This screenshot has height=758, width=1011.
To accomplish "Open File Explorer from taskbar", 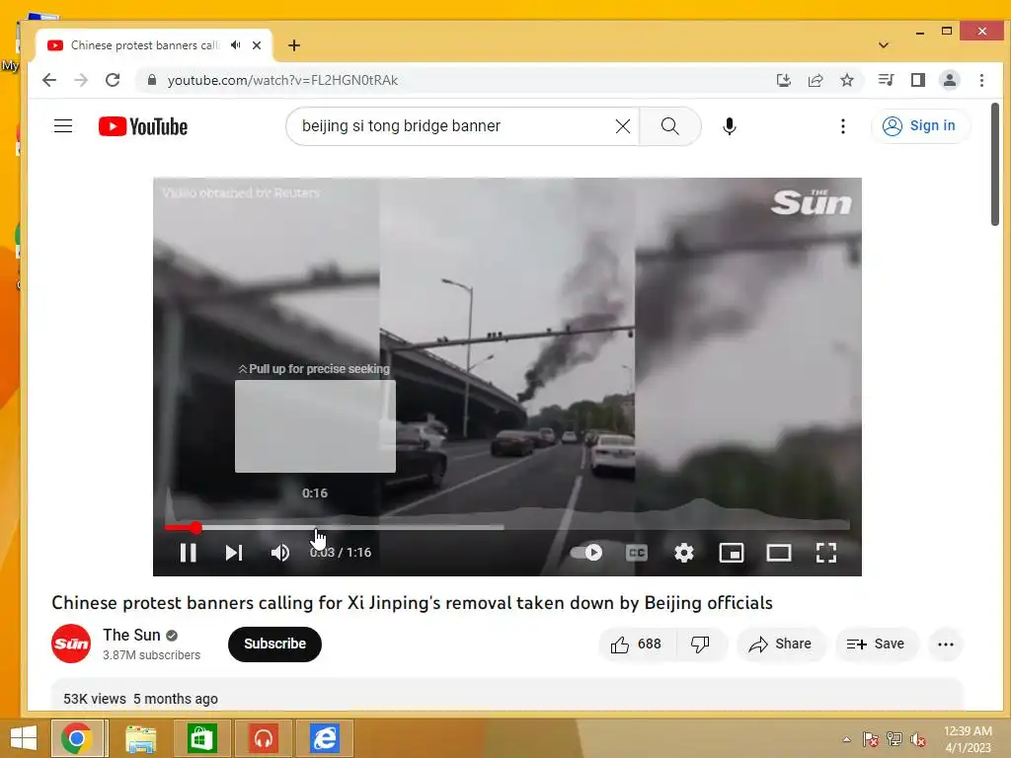I will [140, 738].
